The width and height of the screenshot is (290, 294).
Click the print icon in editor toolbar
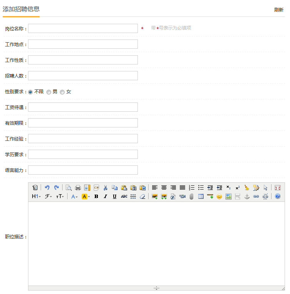click(x=78, y=188)
